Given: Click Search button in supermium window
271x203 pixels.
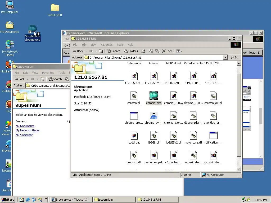Looking at the screenshot, I should [55, 79].
